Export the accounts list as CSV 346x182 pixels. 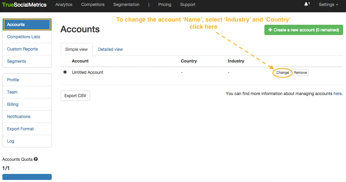[x=75, y=96]
